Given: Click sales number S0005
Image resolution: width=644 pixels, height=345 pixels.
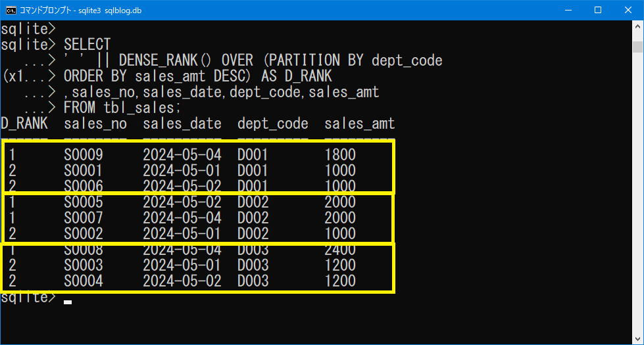Looking at the screenshot, I should click(84, 202).
